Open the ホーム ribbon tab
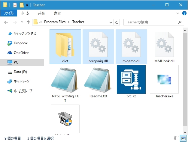This screenshot has height=142, width=188. [x=25, y=13]
